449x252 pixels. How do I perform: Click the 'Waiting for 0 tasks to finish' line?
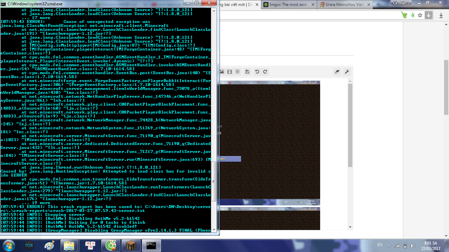pyautogui.click(x=73, y=222)
